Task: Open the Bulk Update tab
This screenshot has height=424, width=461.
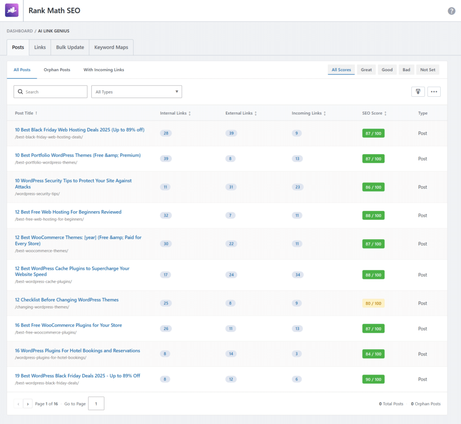Action: pyautogui.click(x=70, y=47)
